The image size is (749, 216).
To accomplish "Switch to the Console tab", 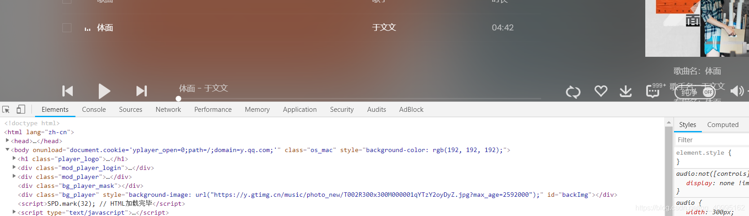I will pos(94,110).
